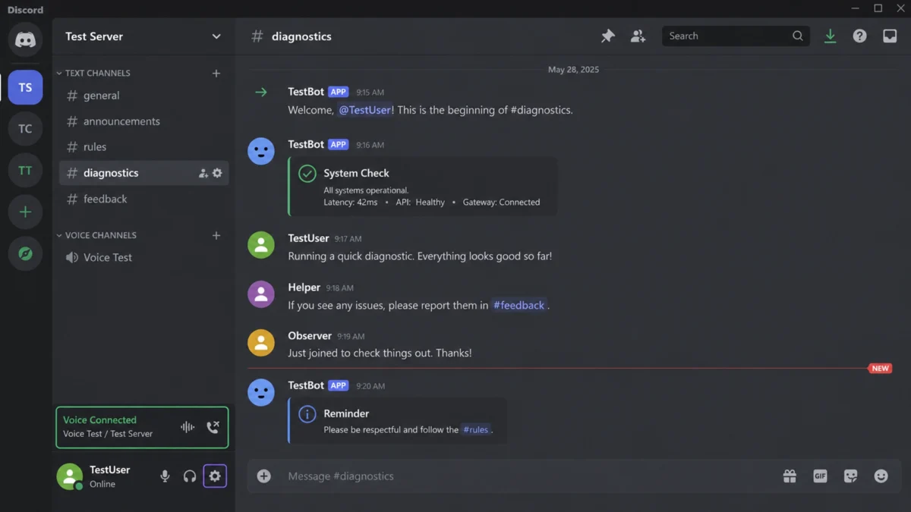Click the Observer username
Image resolution: width=911 pixels, height=512 pixels.
310,336
